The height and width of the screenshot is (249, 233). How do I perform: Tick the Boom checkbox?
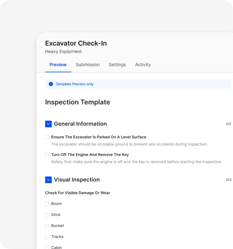[x=47, y=204]
